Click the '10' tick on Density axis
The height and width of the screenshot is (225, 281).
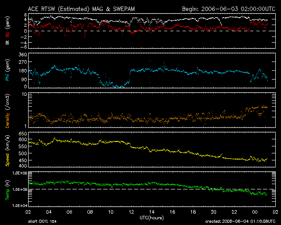pyautogui.click(x=25, y=94)
